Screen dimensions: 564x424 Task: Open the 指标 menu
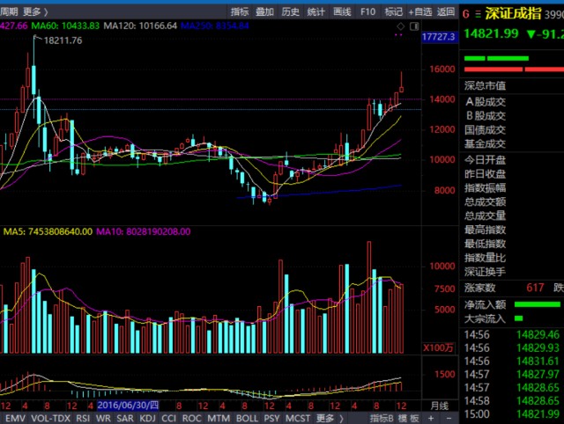point(240,11)
